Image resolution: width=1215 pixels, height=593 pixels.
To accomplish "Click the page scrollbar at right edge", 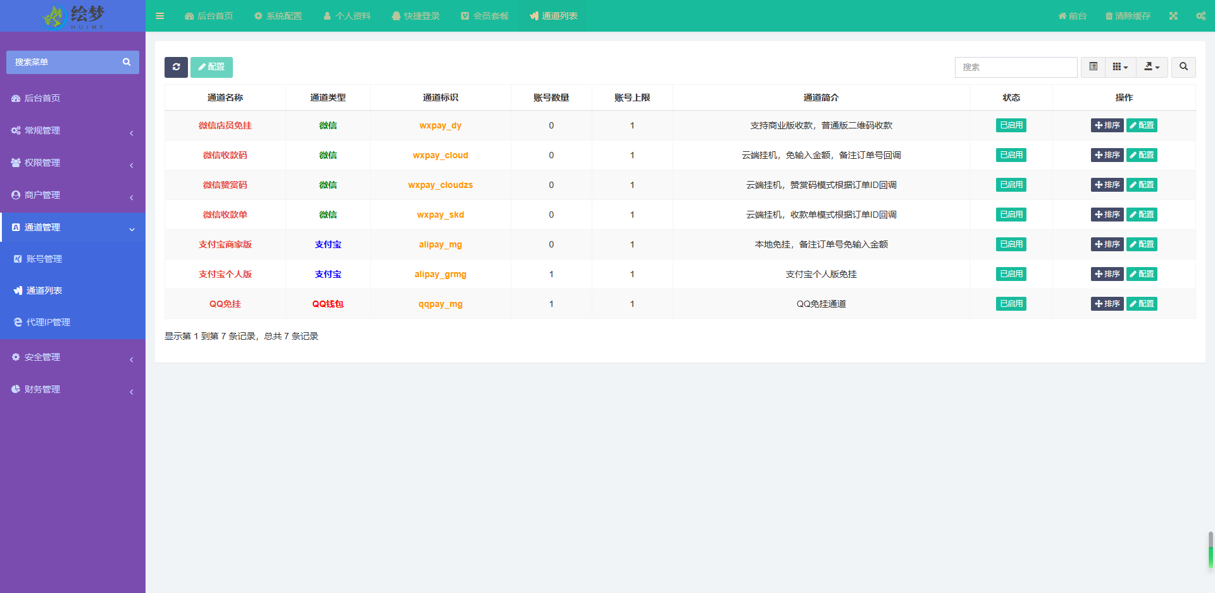I will coord(1211,550).
